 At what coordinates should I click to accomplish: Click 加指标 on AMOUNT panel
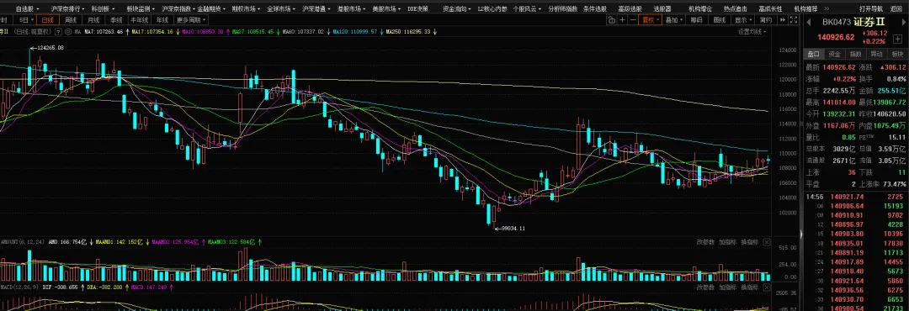coord(727,242)
